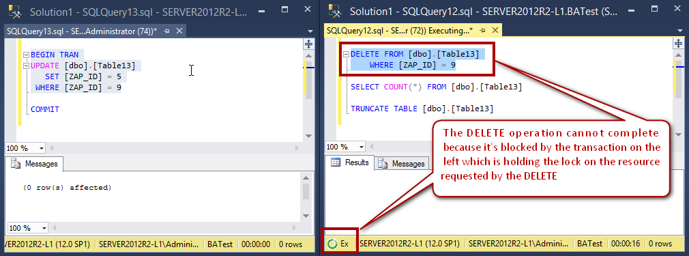Switch to the Results tab

pyautogui.click(x=350, y=162)
